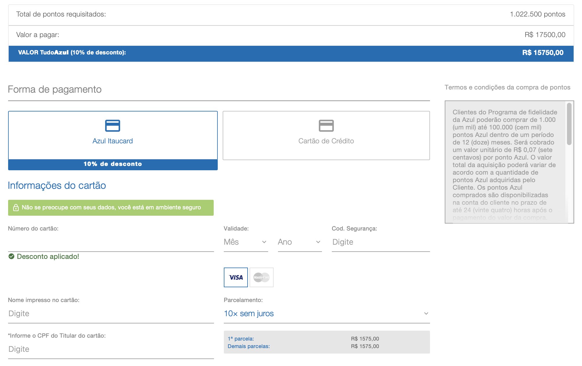
Task: Click the 'Valor a pagar:' label
Action: [x=38, y=35]
